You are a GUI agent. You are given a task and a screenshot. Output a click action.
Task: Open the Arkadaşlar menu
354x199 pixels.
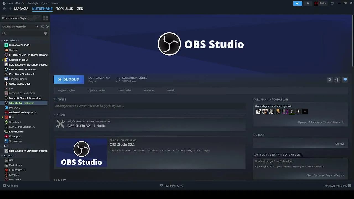33,3
